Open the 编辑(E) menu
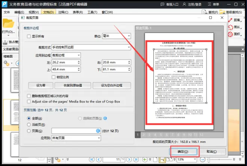Viewport: 247px width, 166px height. click(x=19, y=12)
